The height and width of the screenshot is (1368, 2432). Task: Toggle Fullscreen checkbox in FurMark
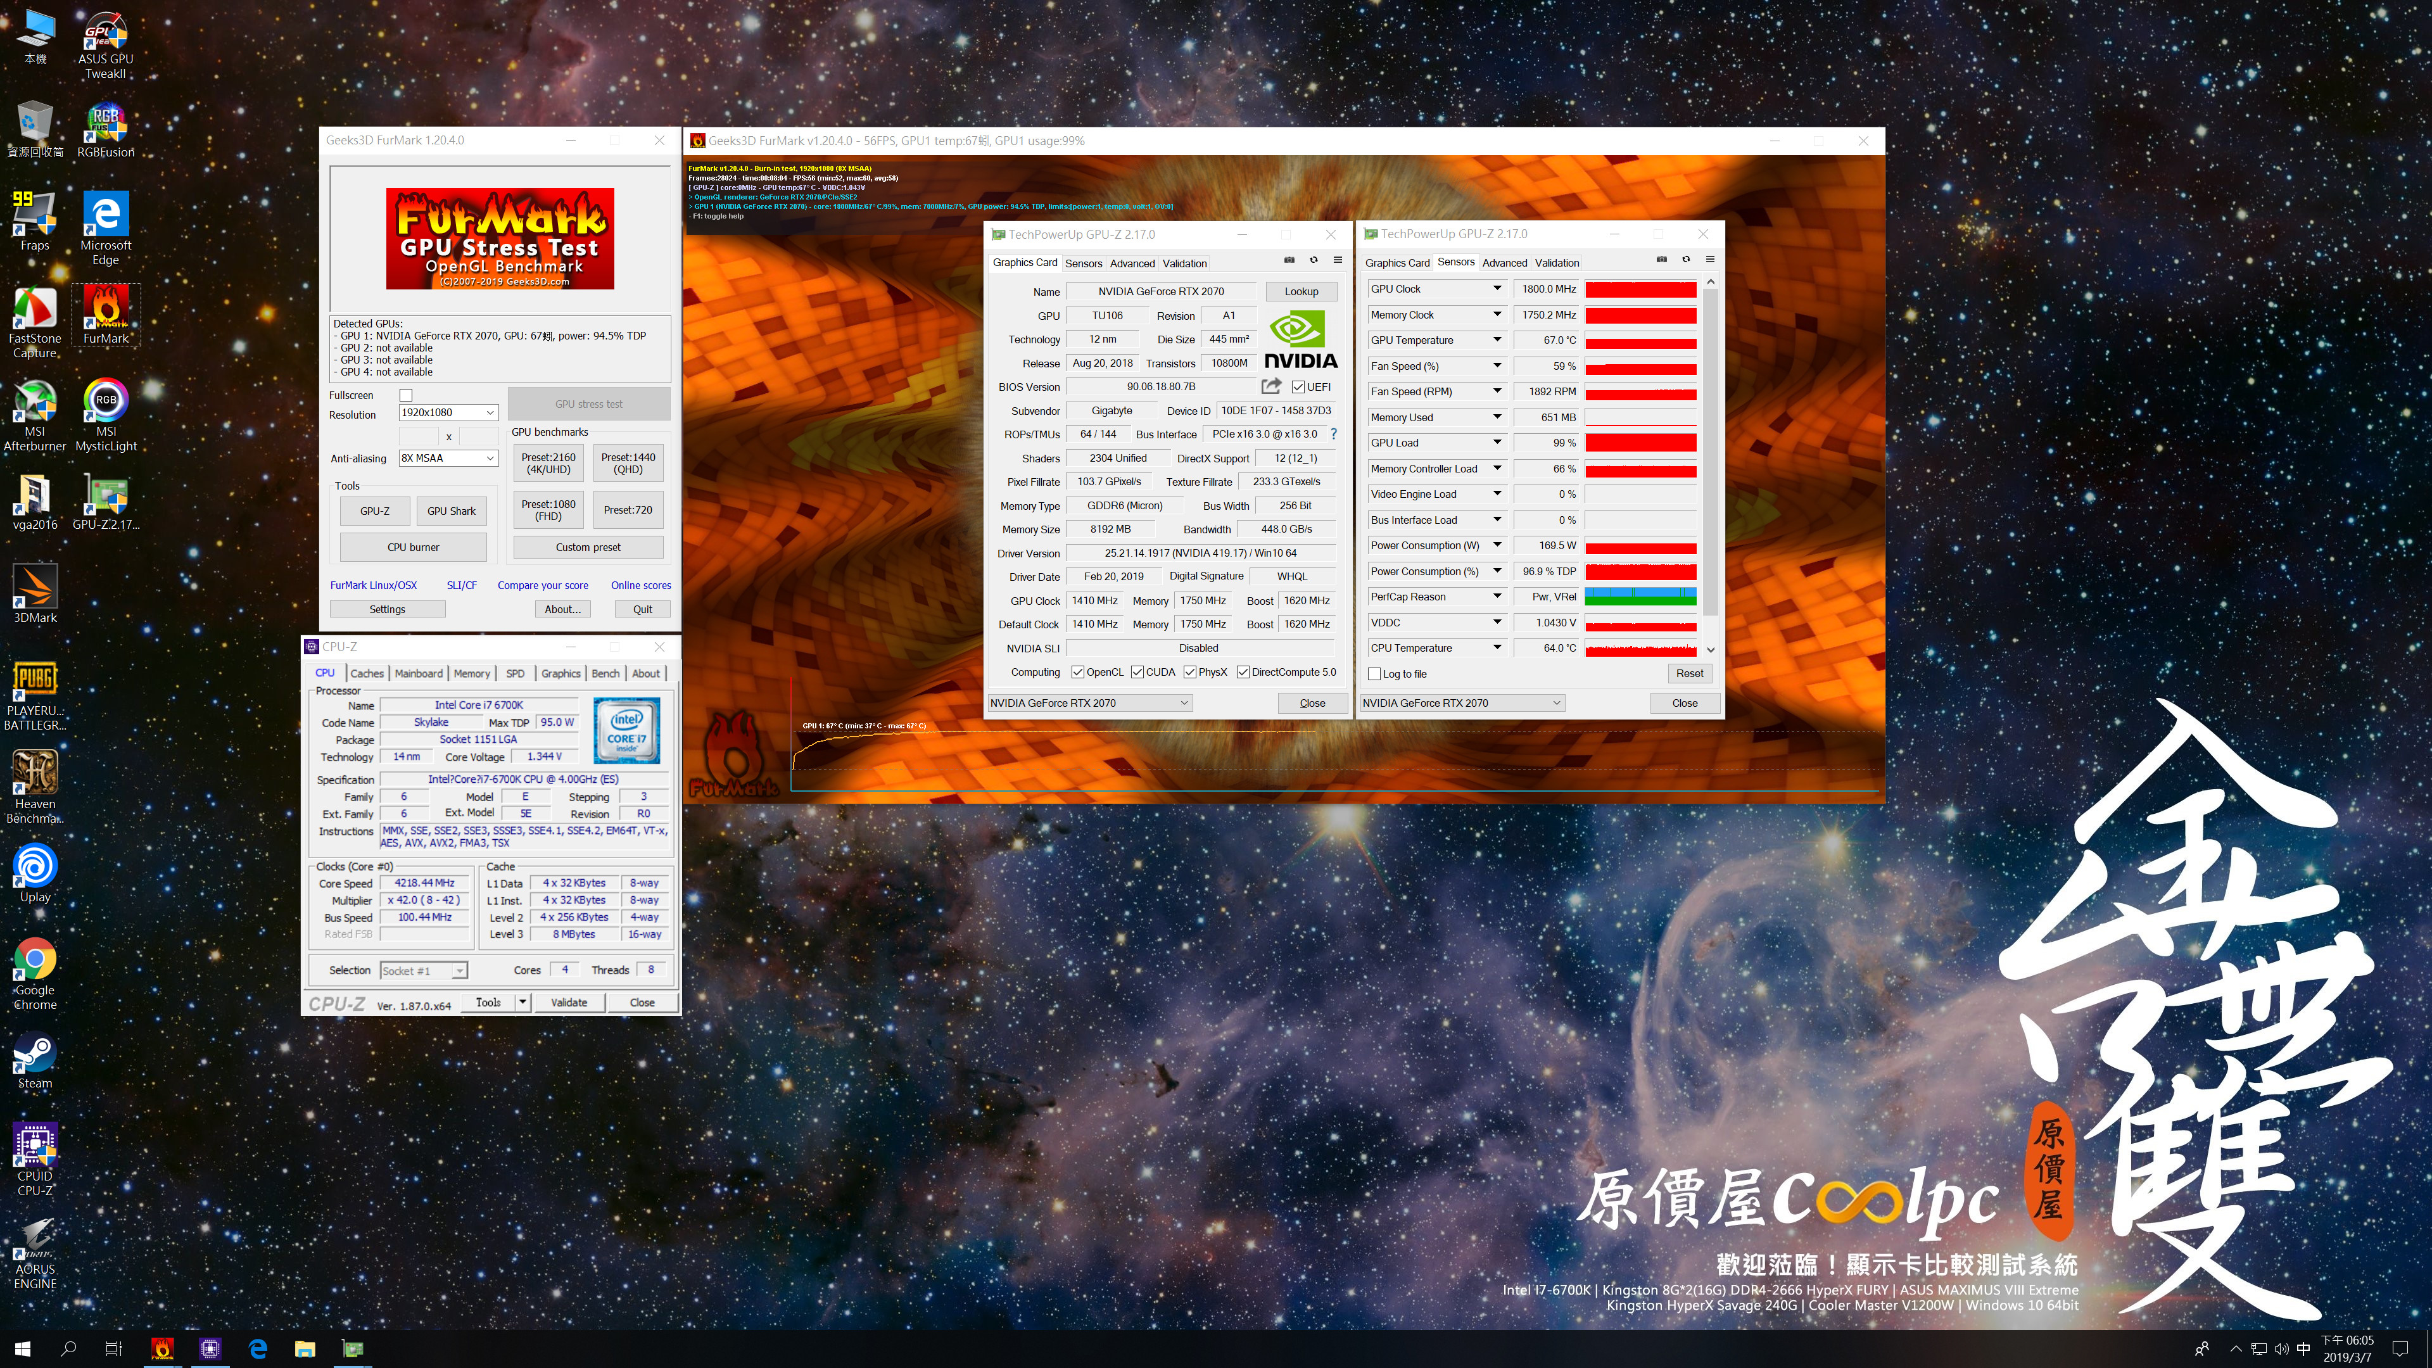pyautogui.click(x=406, y=395)
